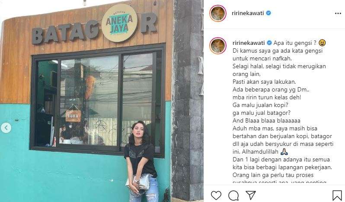Open ririnekawati profile from header username
This screenshot has height=202, width=345.
click(248, 13)
